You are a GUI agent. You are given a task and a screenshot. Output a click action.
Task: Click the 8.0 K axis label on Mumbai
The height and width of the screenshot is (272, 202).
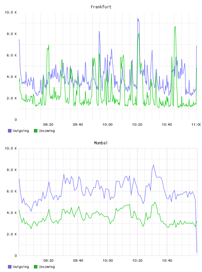tap(12, 170)
